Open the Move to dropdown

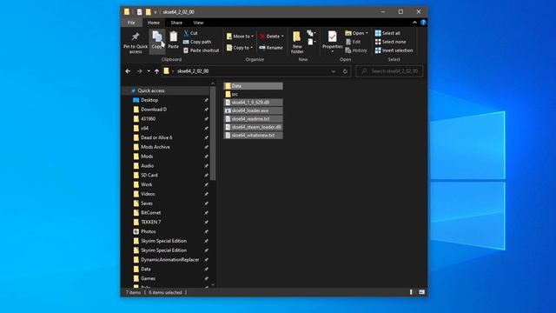(240, 37)
